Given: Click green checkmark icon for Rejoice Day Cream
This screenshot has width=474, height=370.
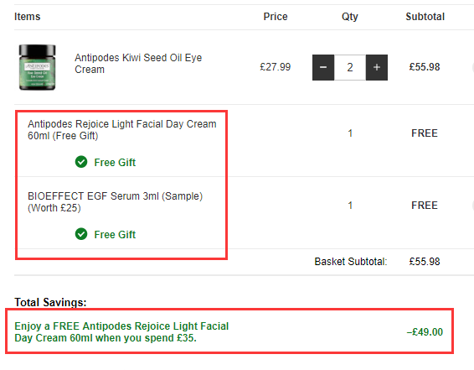Looking at the screenshot, I should (81, 162).
